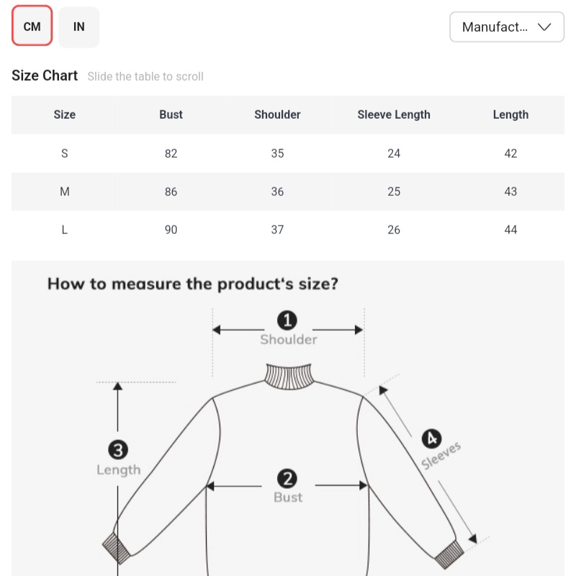Click number 2 Bust marker icon

click(x=287, y=479)
